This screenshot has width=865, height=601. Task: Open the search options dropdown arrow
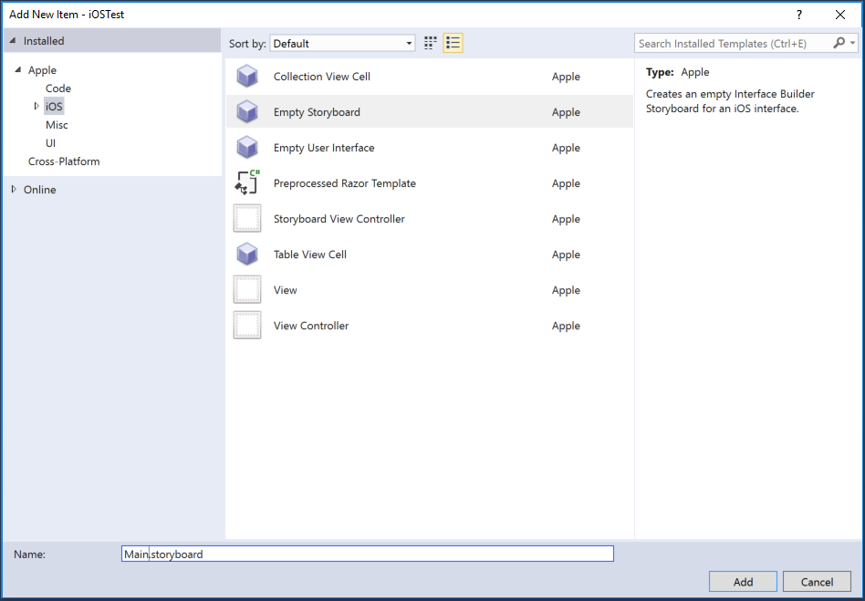coord(852,43)
